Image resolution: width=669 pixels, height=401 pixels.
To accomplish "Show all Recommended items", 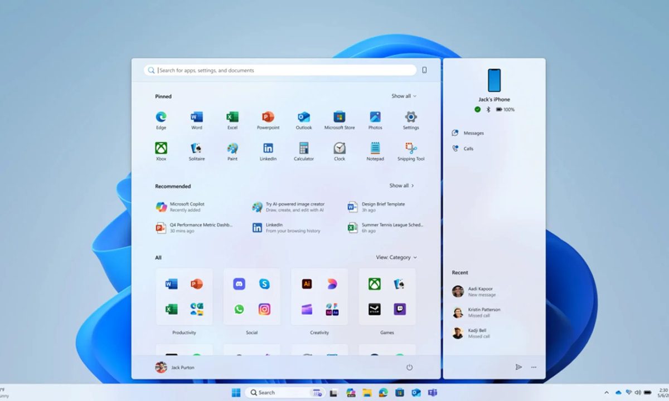I will click(x=402, y=185).
